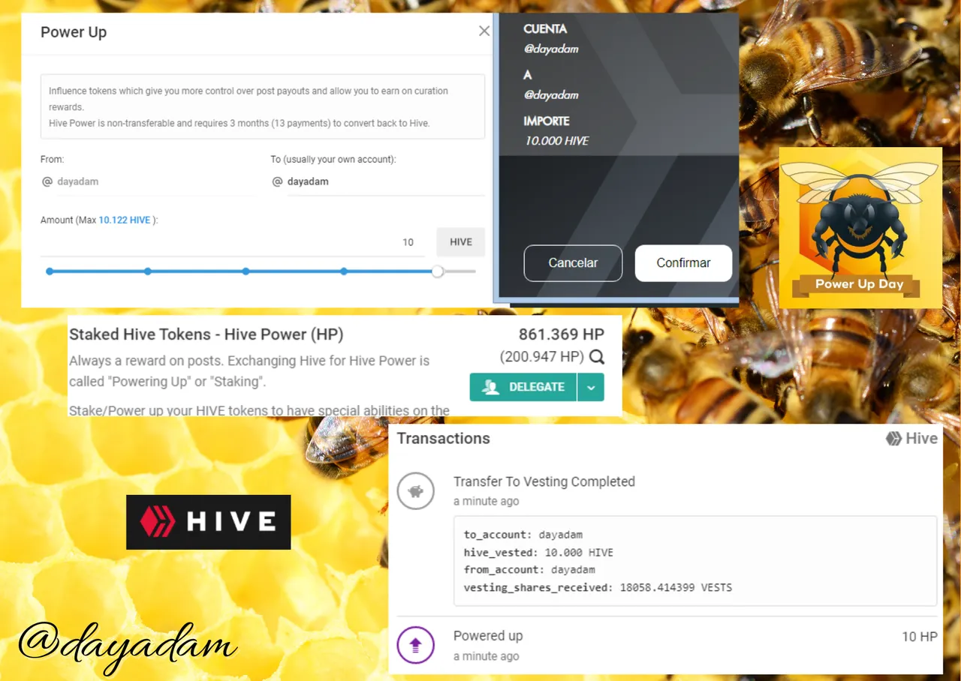Click the Powered up transaction entry
Image resolution: width=961 pixels, height=681 pixels.
point(488,636)
